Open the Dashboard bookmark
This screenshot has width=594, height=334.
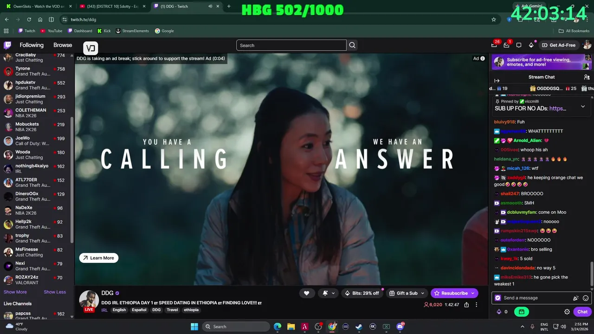tap(80, 31)
